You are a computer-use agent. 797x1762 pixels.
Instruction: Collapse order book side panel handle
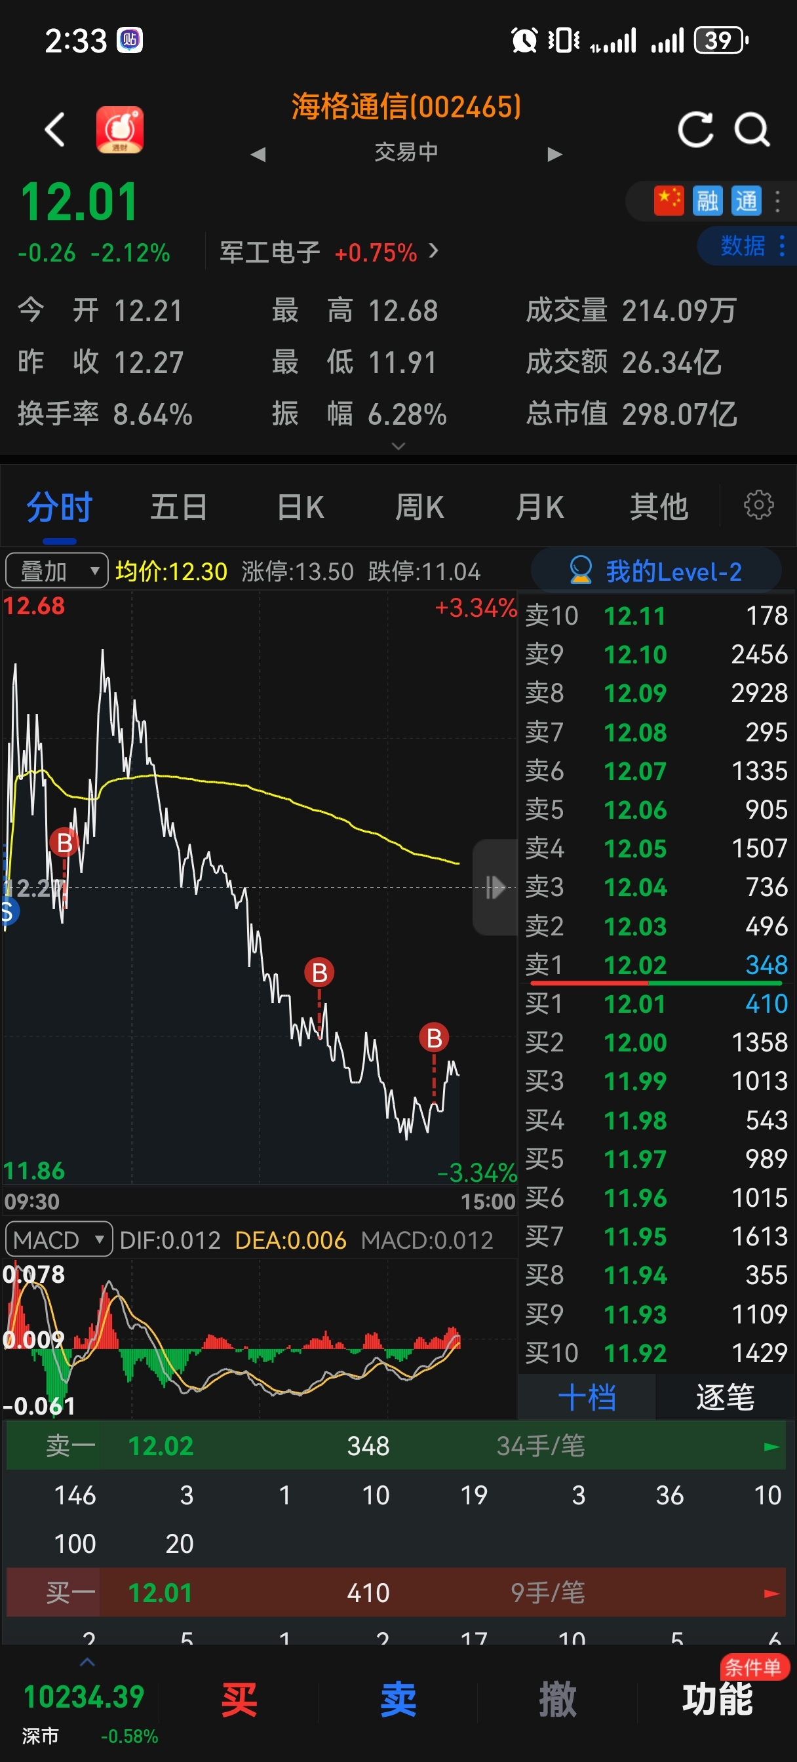pos(496,887)
